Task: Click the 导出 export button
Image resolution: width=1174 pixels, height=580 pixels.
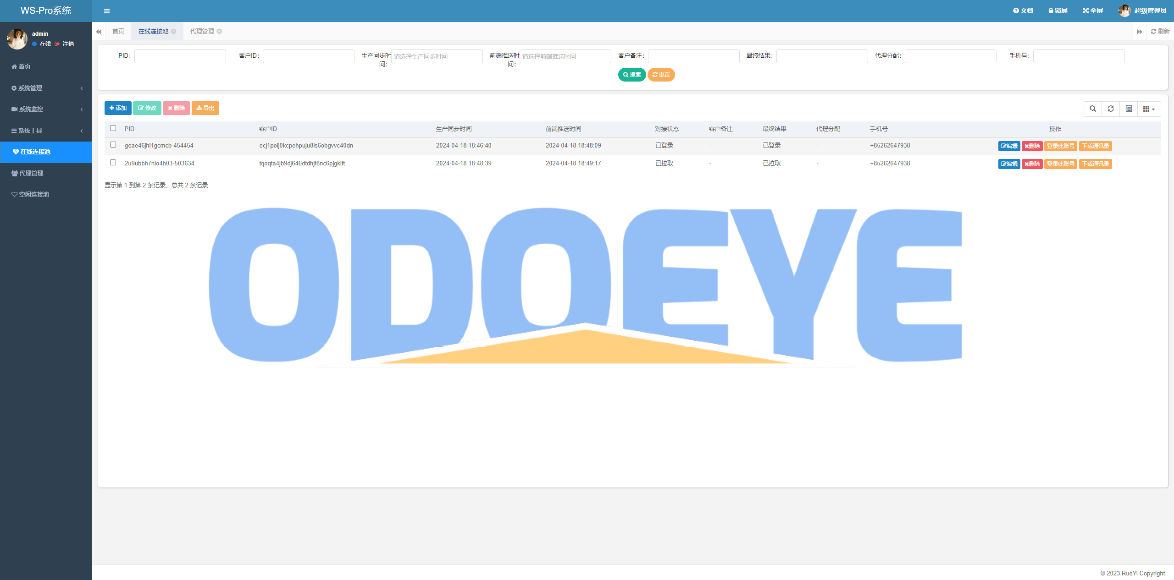Action: (205, 108)
